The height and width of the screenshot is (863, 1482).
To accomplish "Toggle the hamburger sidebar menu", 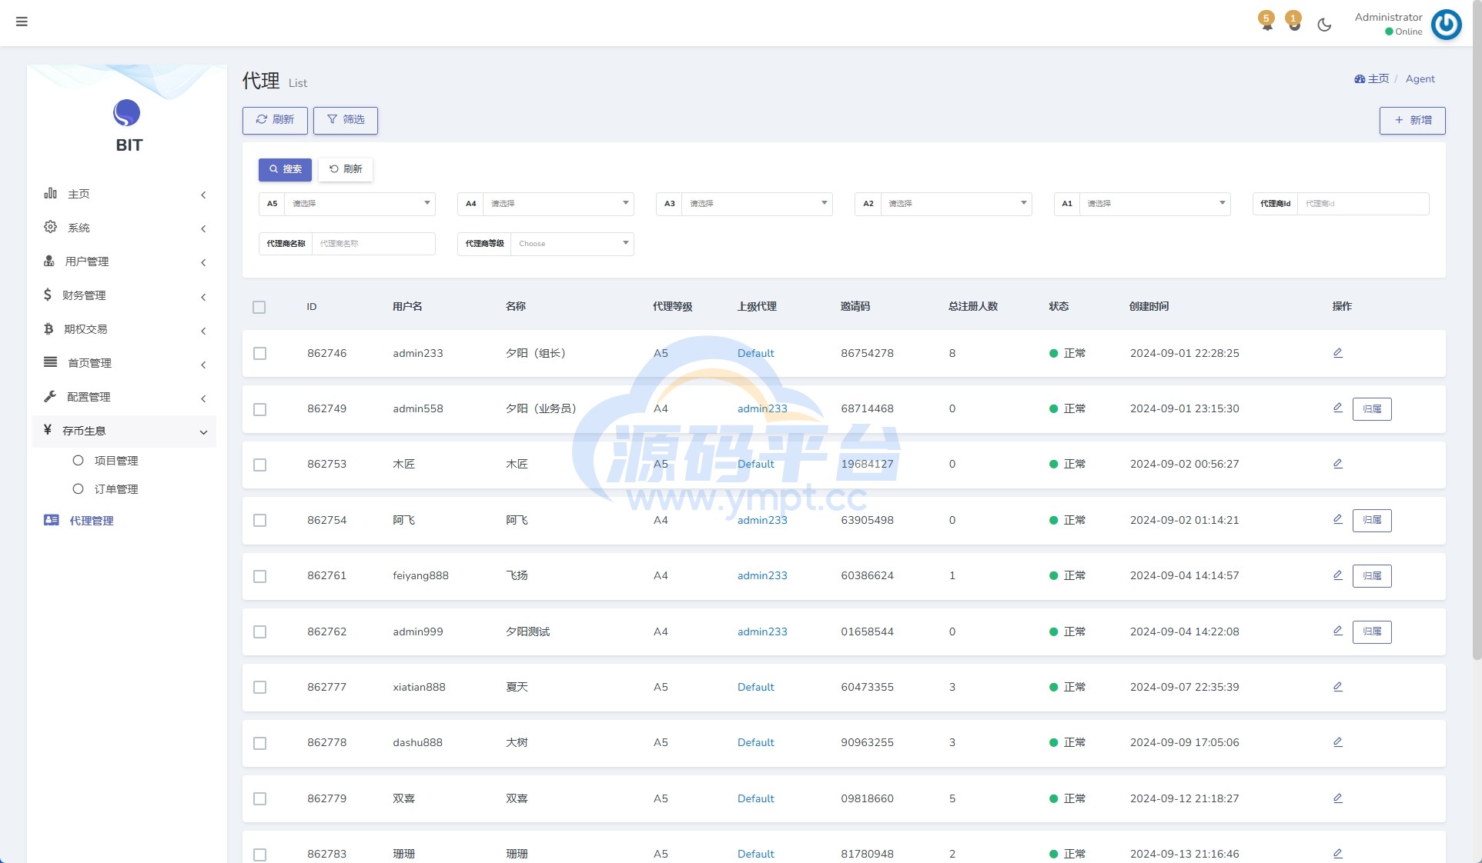I will [x=22, y=22].
